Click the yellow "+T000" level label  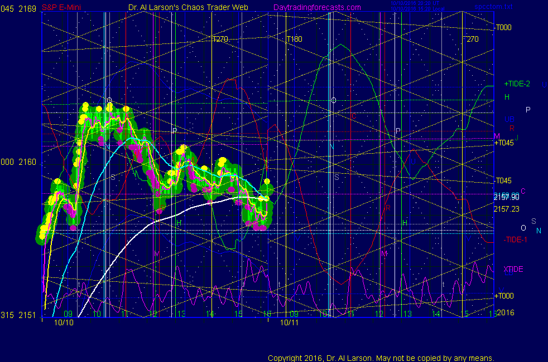[x=504, y=296]
